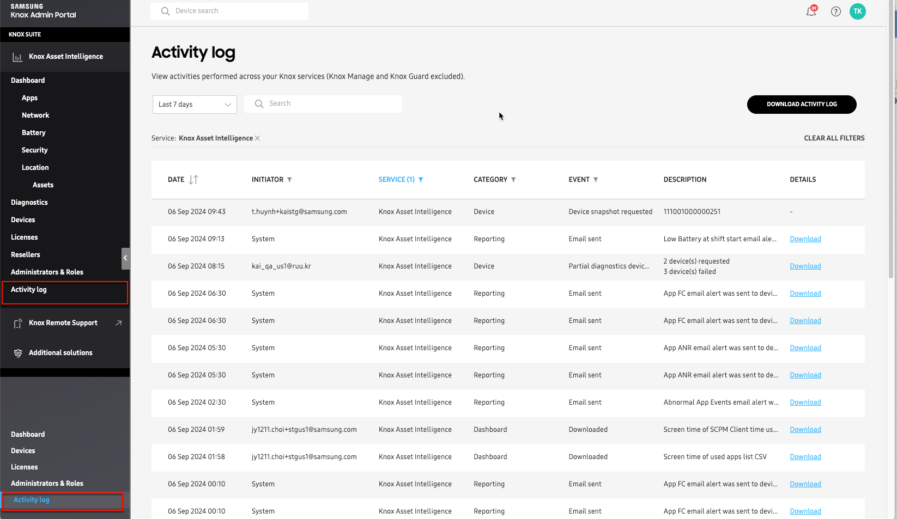This screenshot has height=519, width=897.
Task: Download details for Partial diagnostics row
Action: coord(805,266)
